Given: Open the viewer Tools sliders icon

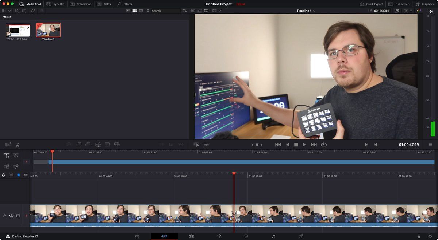Looking at the screenshot, I should (206, 145).
